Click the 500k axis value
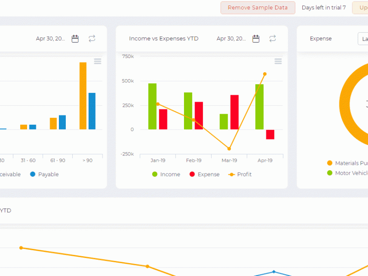368x276 pixels. tap(128, 81)
